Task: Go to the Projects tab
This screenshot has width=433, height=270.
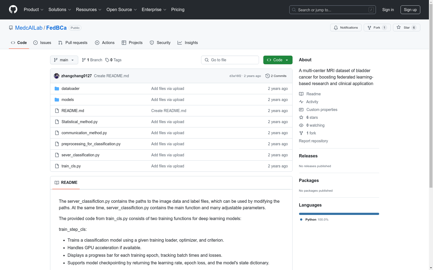Action: click(132, 43)
